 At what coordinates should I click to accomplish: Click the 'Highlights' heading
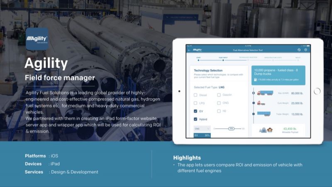pyautogui.click(x=187, y=158)
